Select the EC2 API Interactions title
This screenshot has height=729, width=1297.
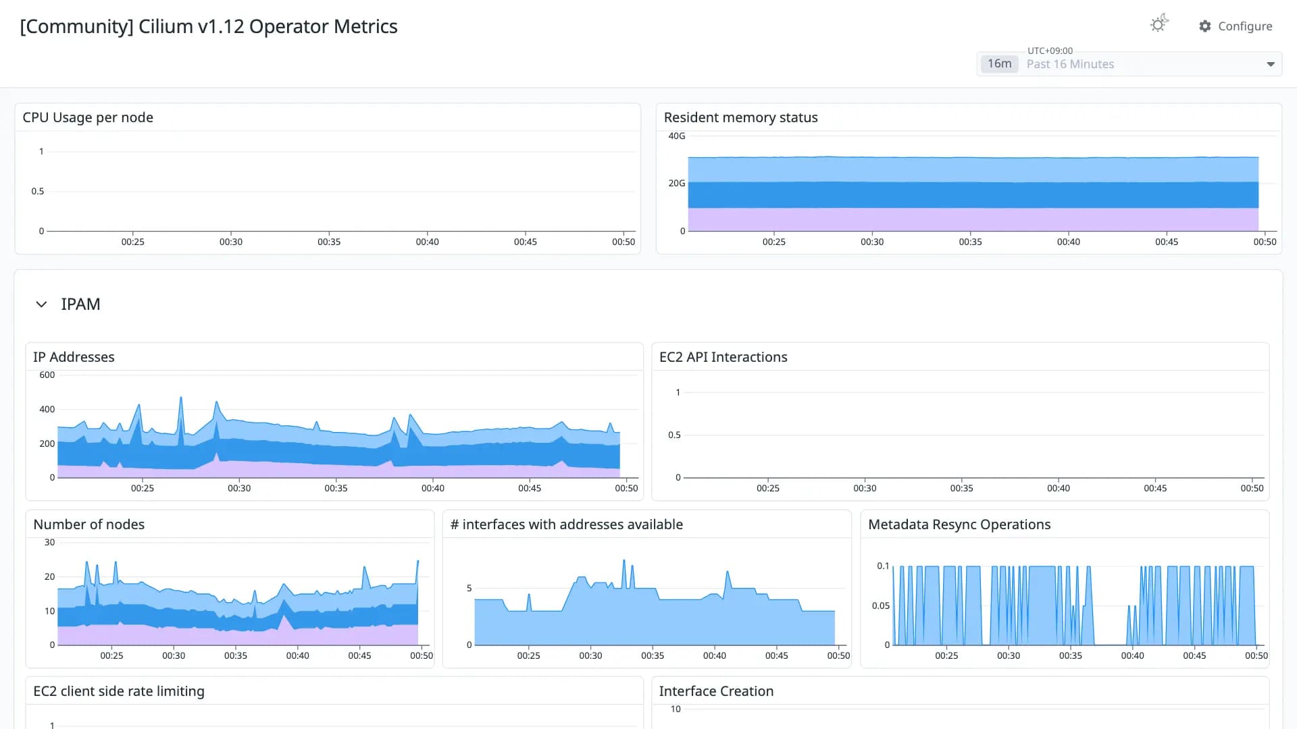coord(723,357)
